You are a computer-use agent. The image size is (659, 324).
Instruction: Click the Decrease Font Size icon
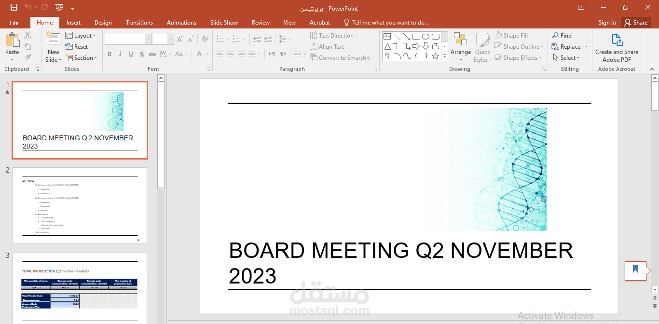point(191,40)
